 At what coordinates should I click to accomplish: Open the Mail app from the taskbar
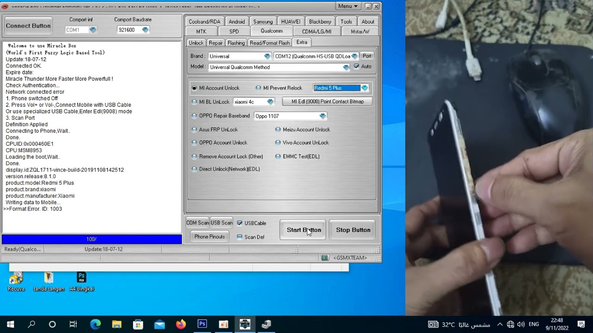click(x=159, y=324)
